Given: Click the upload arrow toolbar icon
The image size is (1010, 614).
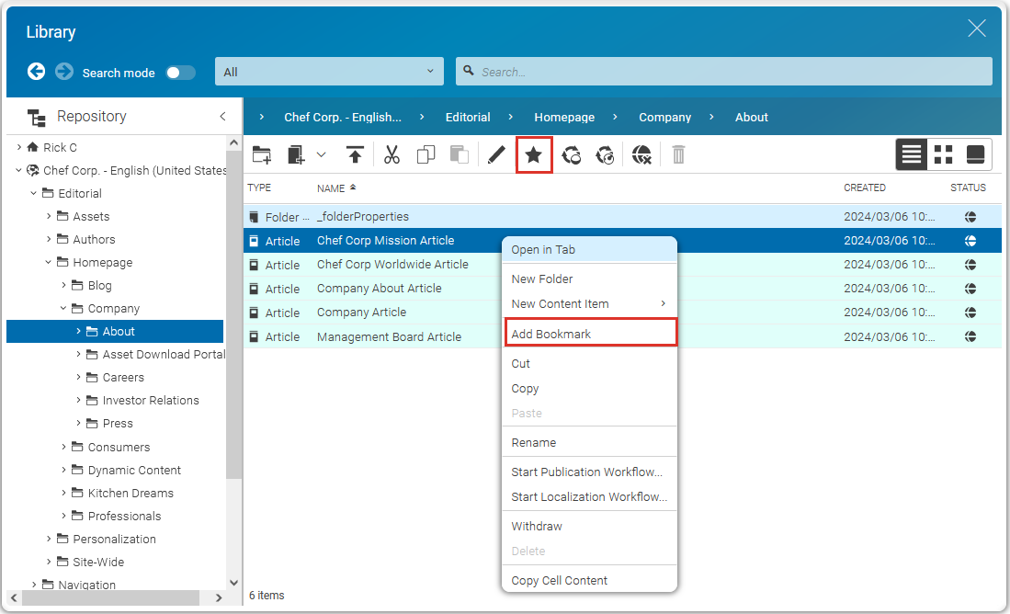Looking at the screenshot, I should (355, 155).
